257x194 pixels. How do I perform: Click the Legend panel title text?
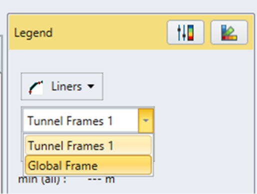click(x=33, y=33)
